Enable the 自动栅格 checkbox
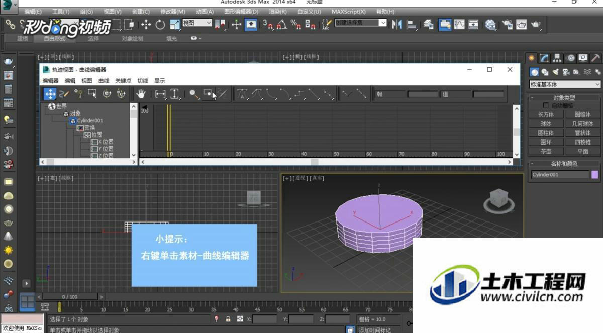This screenshot has width=603, height=333. point(546,106)
